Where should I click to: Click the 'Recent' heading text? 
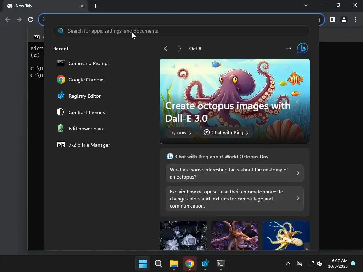click(61, 49)
